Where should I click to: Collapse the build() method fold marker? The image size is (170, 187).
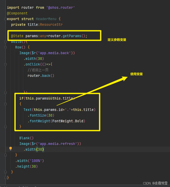(5, 42)
